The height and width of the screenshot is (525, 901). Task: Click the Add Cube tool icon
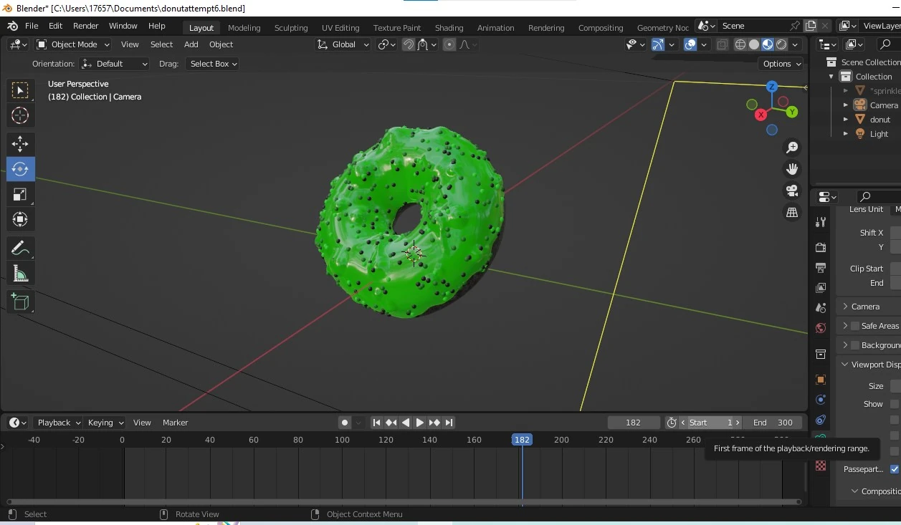pos(20,302)
